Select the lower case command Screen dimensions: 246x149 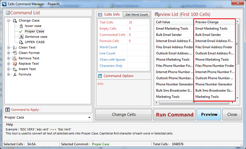[33, 26]
